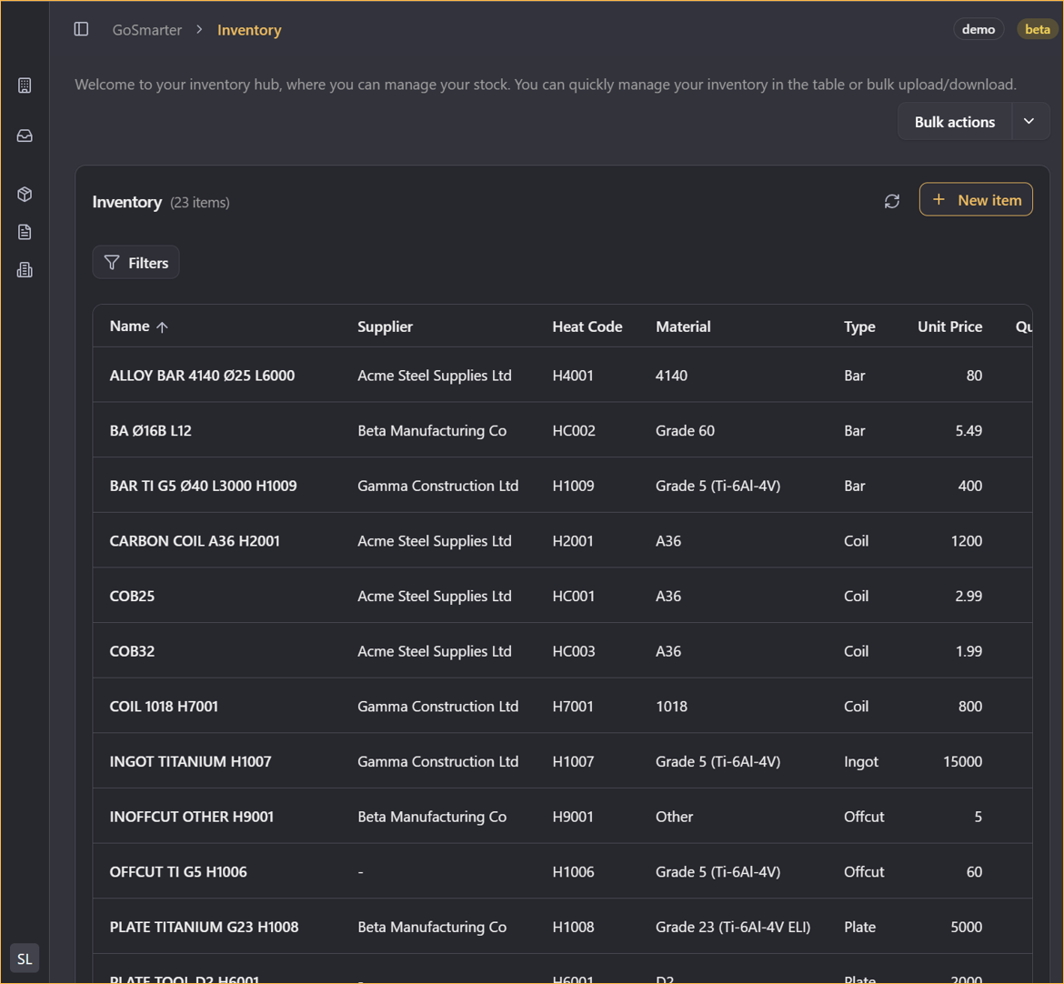Sort by Supplier column header

(x=385, y=326)
